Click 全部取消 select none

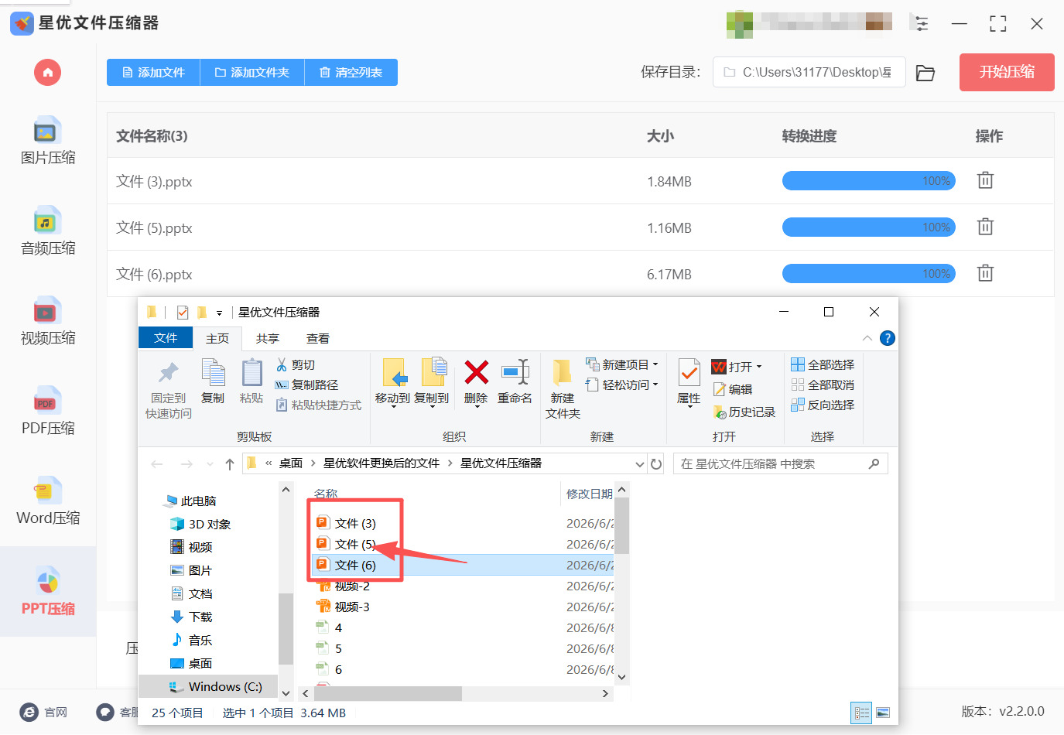click(x=823, y=385)
